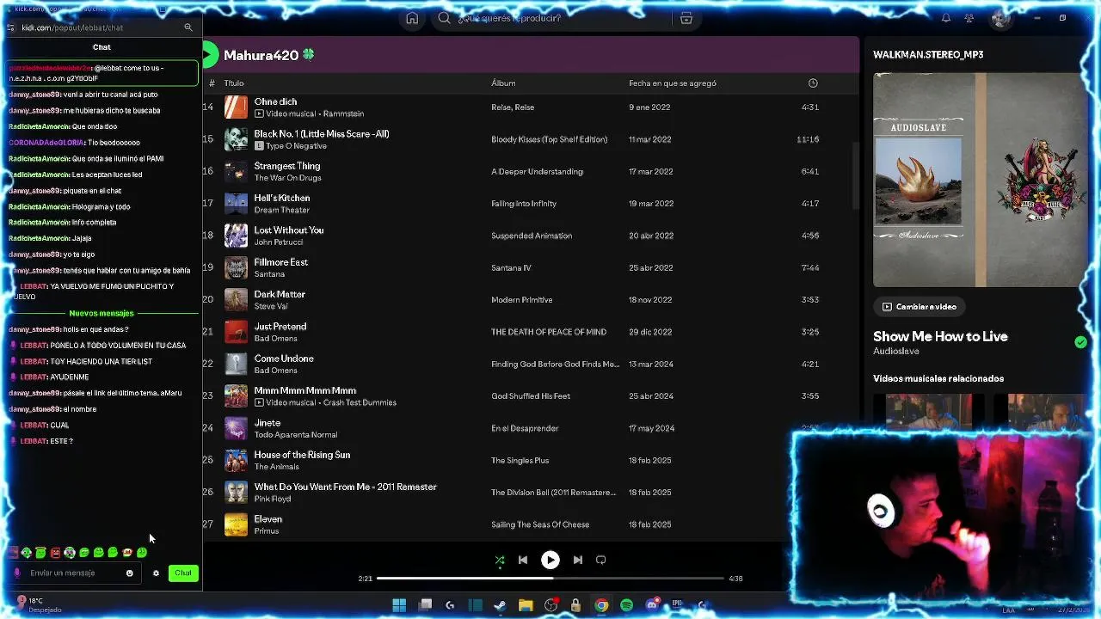
Task: Click the green Chat send button
Action: [183, 573]
